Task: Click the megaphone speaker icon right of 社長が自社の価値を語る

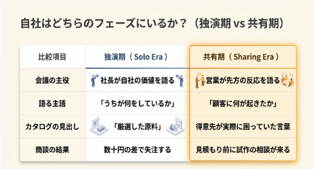Action: (x=180, y=80)
